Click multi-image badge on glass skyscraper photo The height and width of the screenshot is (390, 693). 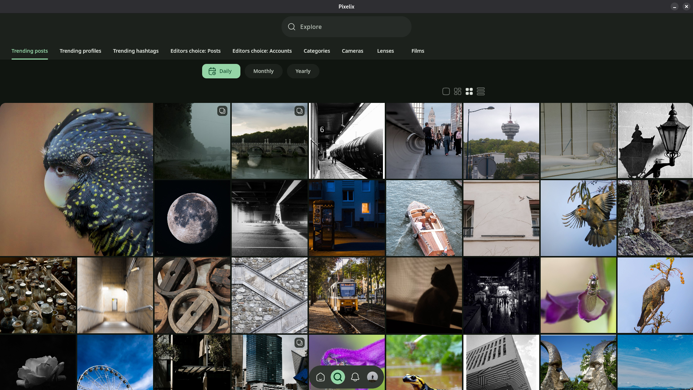pyautogui.click(x=300, y=343)
